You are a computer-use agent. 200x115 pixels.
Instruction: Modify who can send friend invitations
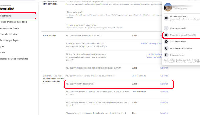point(164,76)
